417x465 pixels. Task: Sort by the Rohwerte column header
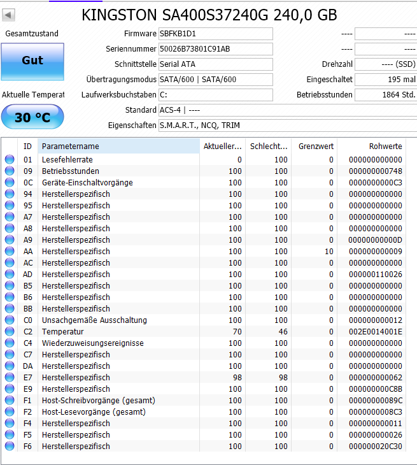coord(372,147)
